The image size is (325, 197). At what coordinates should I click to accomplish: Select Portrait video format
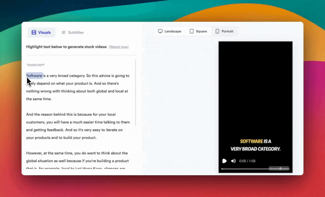(224, 31)
